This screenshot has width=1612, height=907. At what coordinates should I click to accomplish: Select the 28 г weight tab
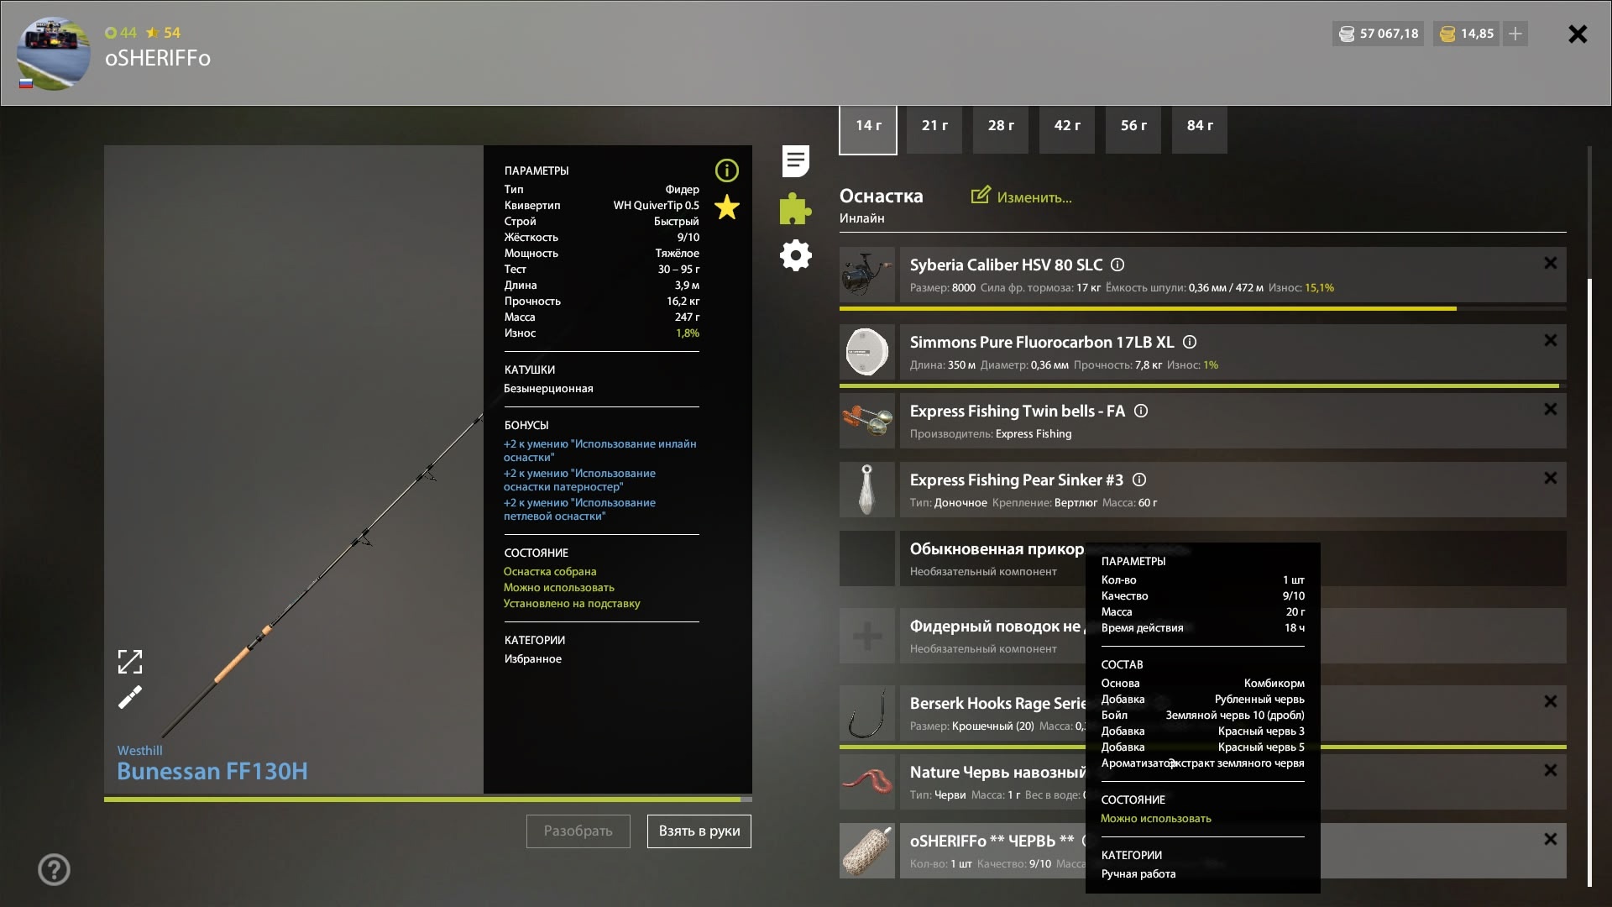[1001, 129]
